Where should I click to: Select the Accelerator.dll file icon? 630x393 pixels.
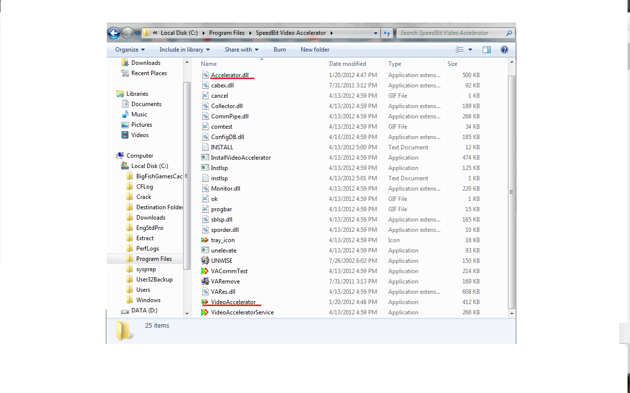click(206, 75)
